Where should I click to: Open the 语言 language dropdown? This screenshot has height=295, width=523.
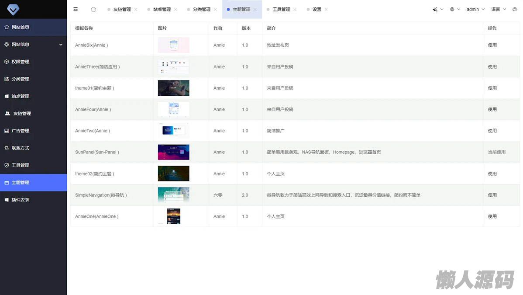click(x=499, y=9)
